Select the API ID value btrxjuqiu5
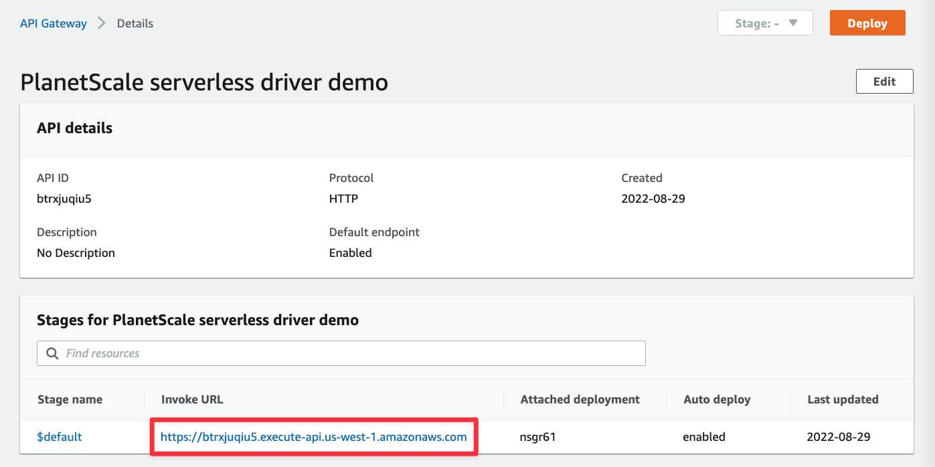Image resolution: width=935 pixels, height=467 pixels. pyautogui.click(x=64, y=199)
